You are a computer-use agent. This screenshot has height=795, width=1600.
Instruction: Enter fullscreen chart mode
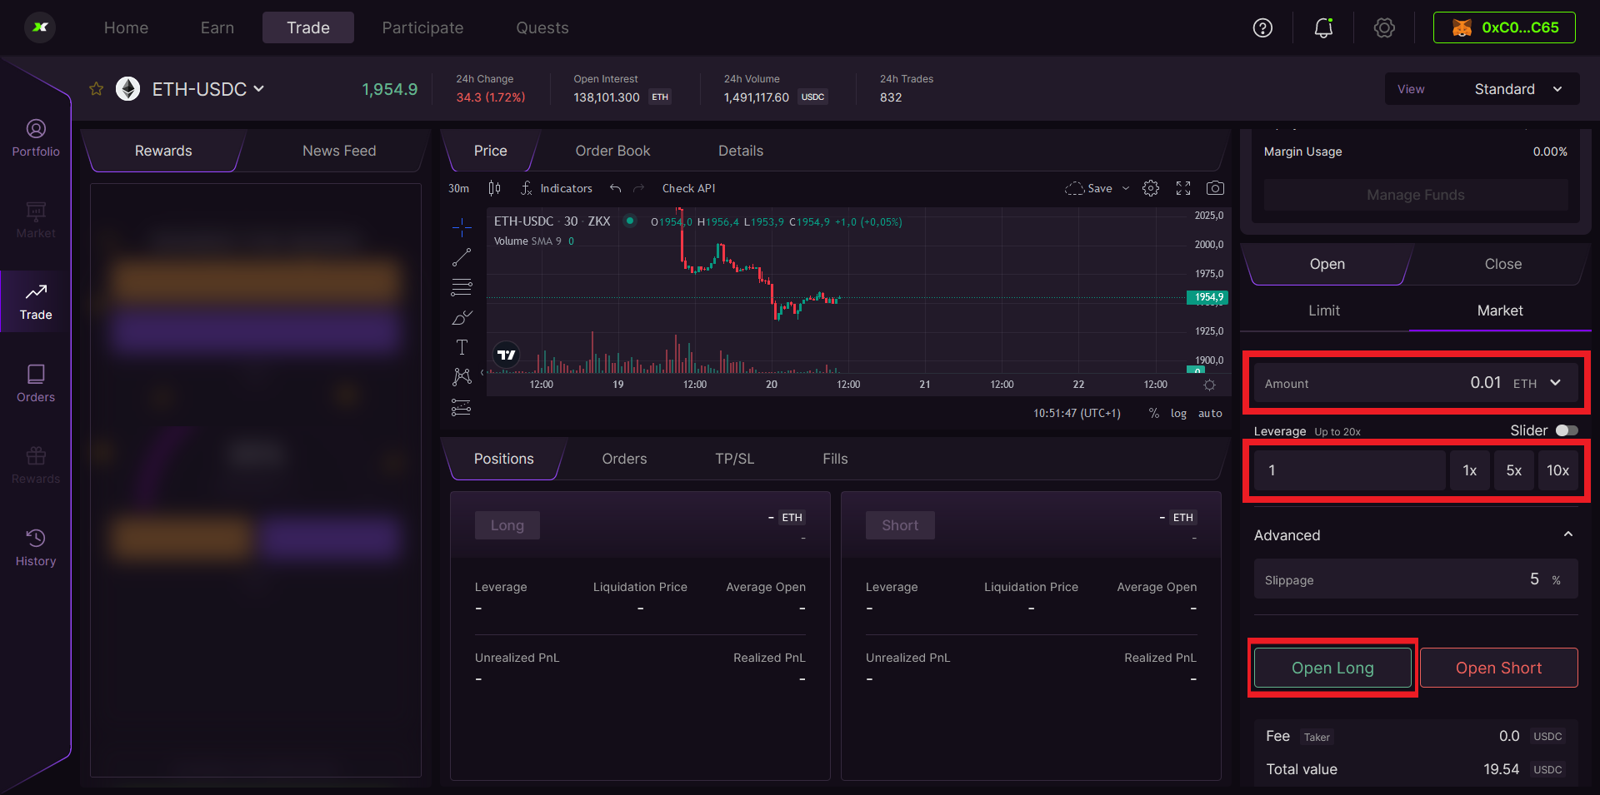click(1183, 188)
